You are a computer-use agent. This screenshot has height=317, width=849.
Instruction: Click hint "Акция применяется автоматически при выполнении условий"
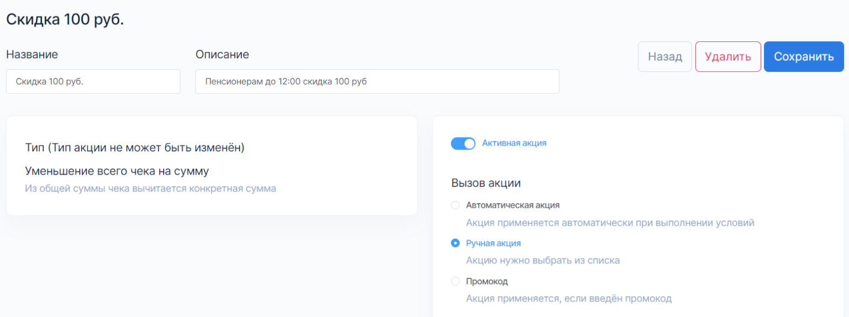610,223
